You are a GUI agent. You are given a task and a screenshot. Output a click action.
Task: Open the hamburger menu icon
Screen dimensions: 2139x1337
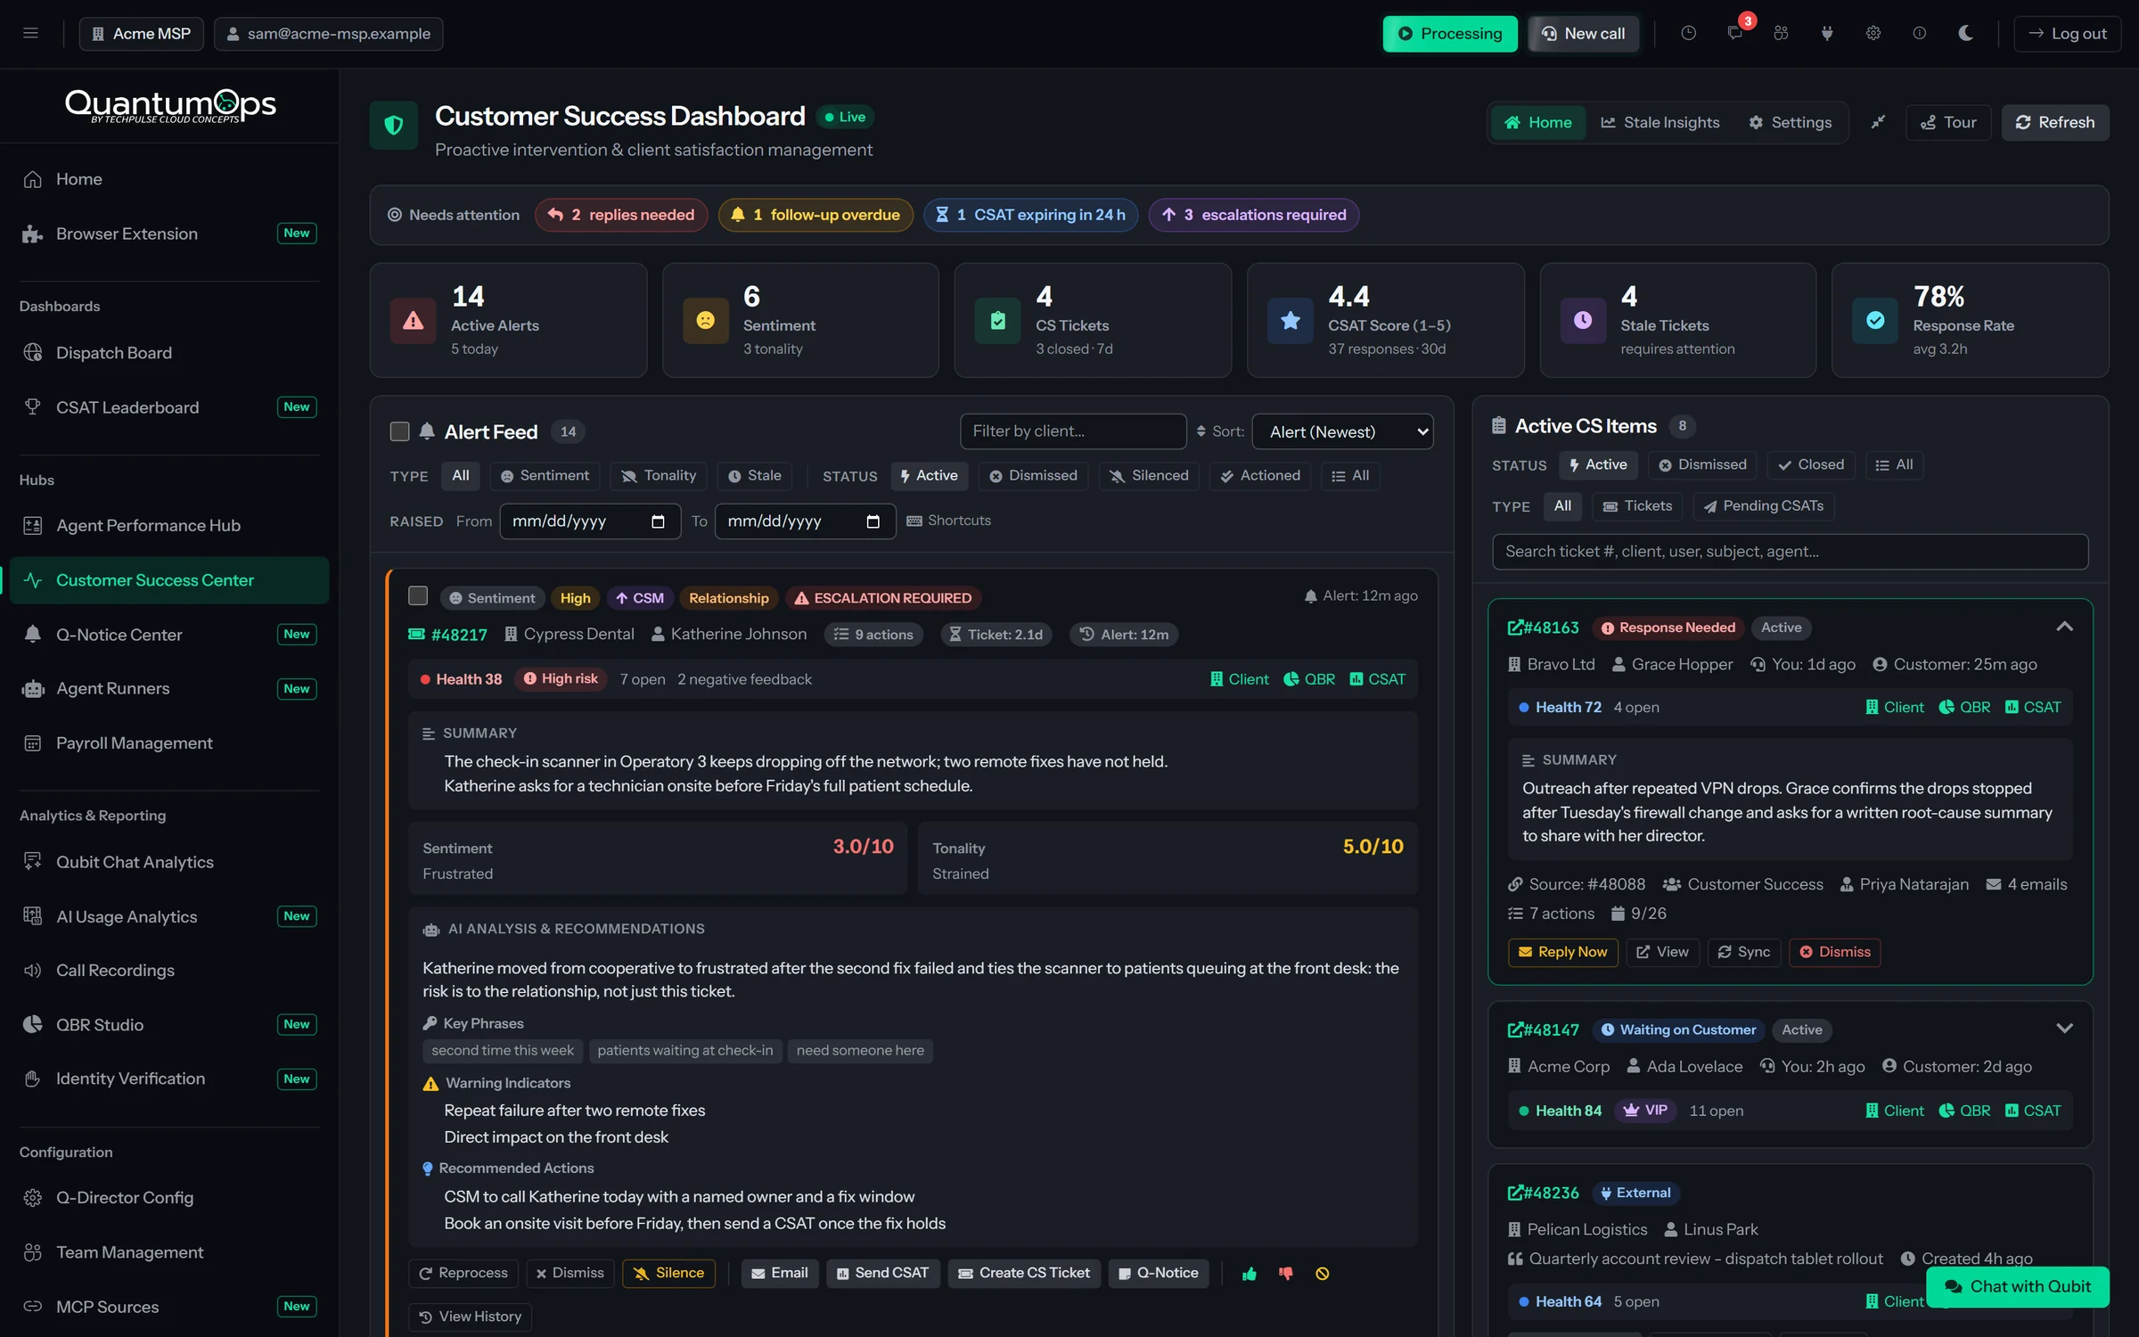click(30, 33)
